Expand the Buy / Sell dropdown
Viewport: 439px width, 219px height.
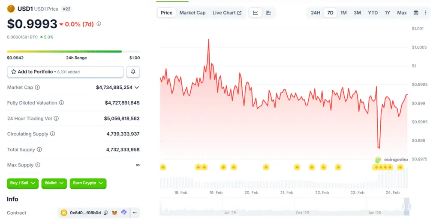23,183
